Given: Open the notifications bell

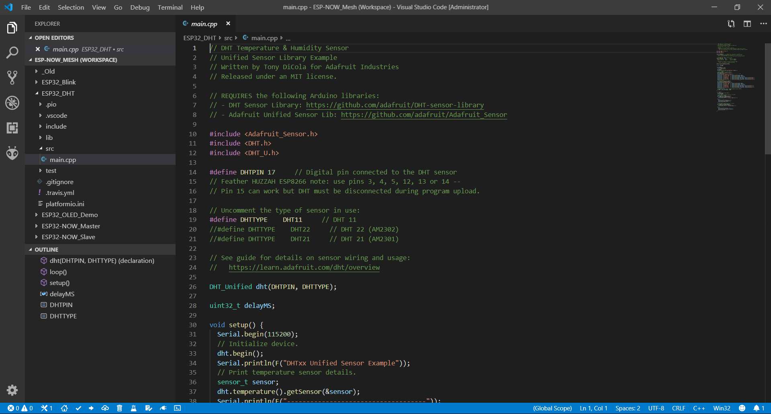Looking at the screenshot, I should coord(757,408).
